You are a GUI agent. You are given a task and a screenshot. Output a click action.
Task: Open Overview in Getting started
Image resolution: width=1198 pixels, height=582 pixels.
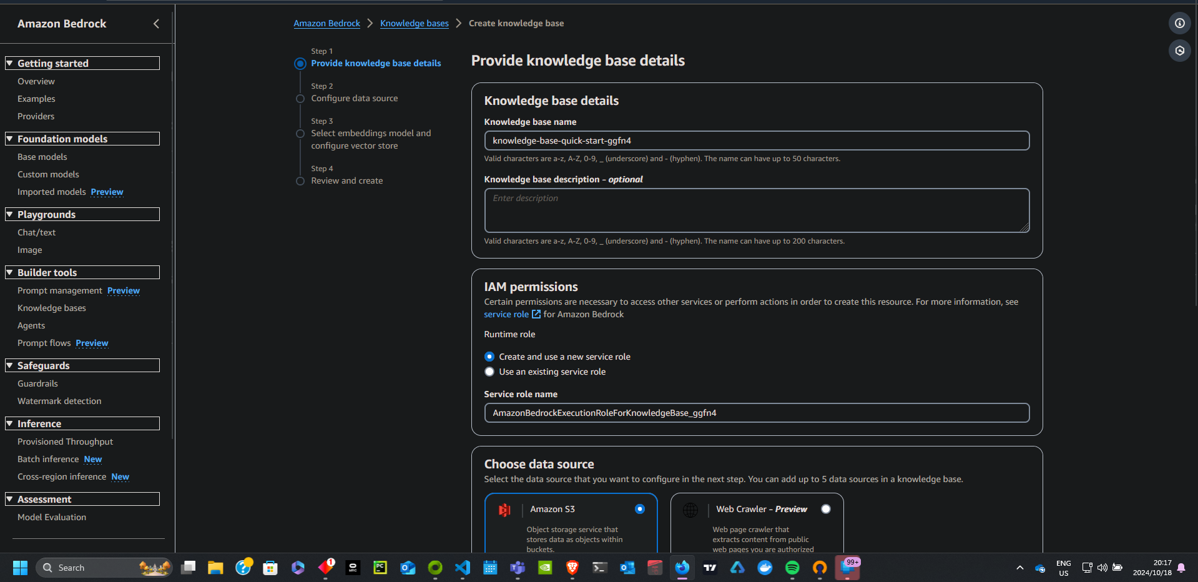[x=36, y=81]
